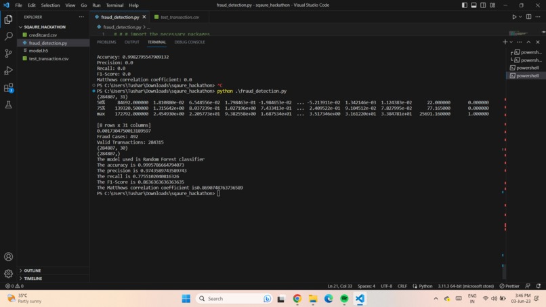Open File Explorer from taskbar

(x=313, y=299)
